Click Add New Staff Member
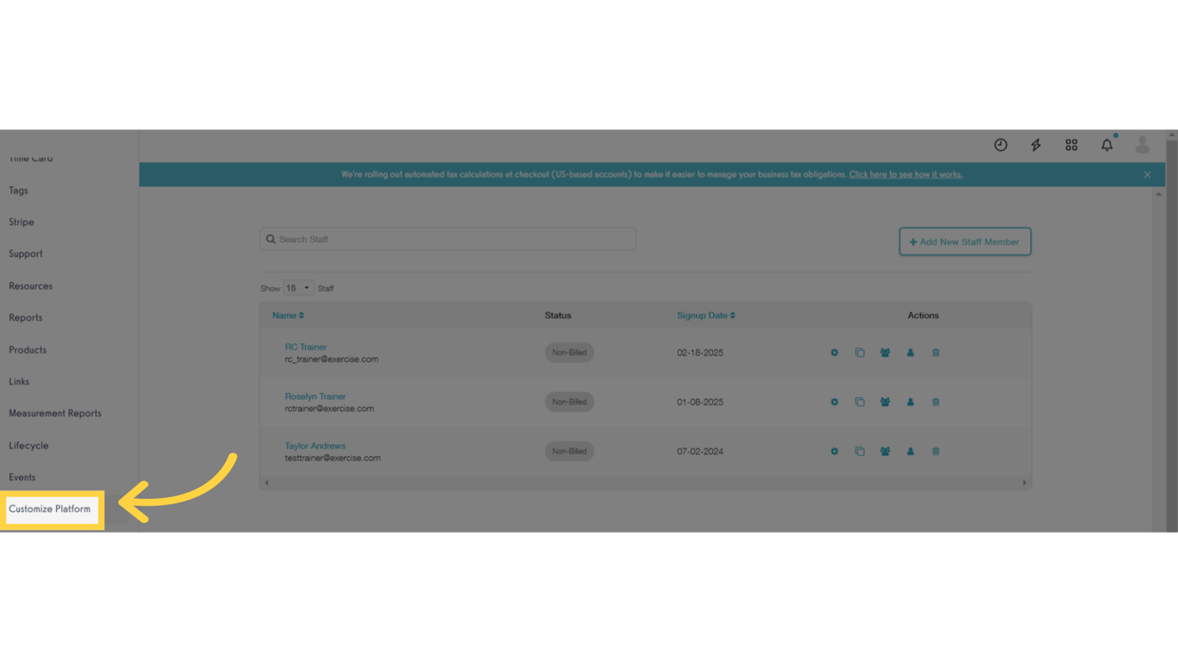This screenshot has height=662, width=1178. click(964, 241)
